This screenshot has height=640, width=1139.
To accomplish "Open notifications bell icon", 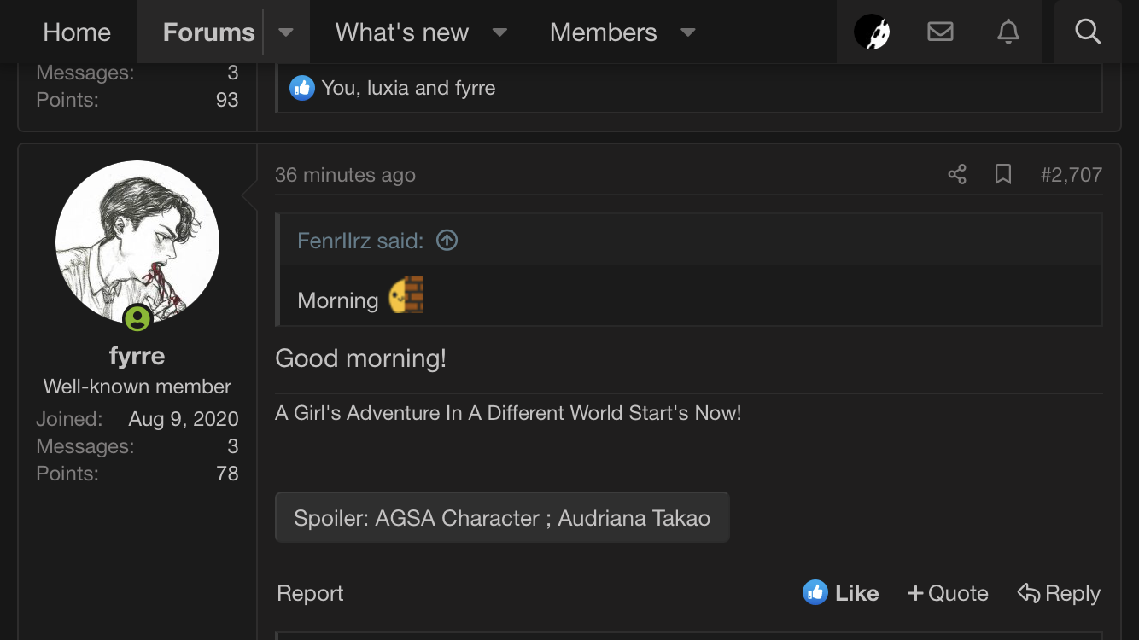I will 1008,32.
